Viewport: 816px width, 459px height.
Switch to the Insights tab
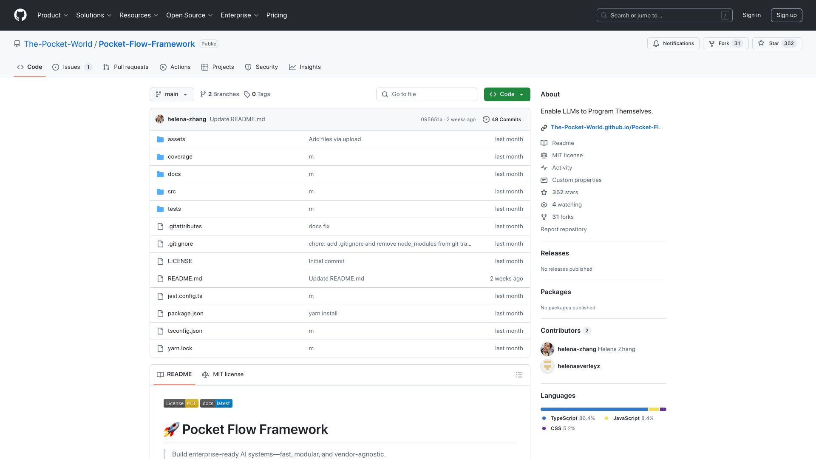point(305,67)
